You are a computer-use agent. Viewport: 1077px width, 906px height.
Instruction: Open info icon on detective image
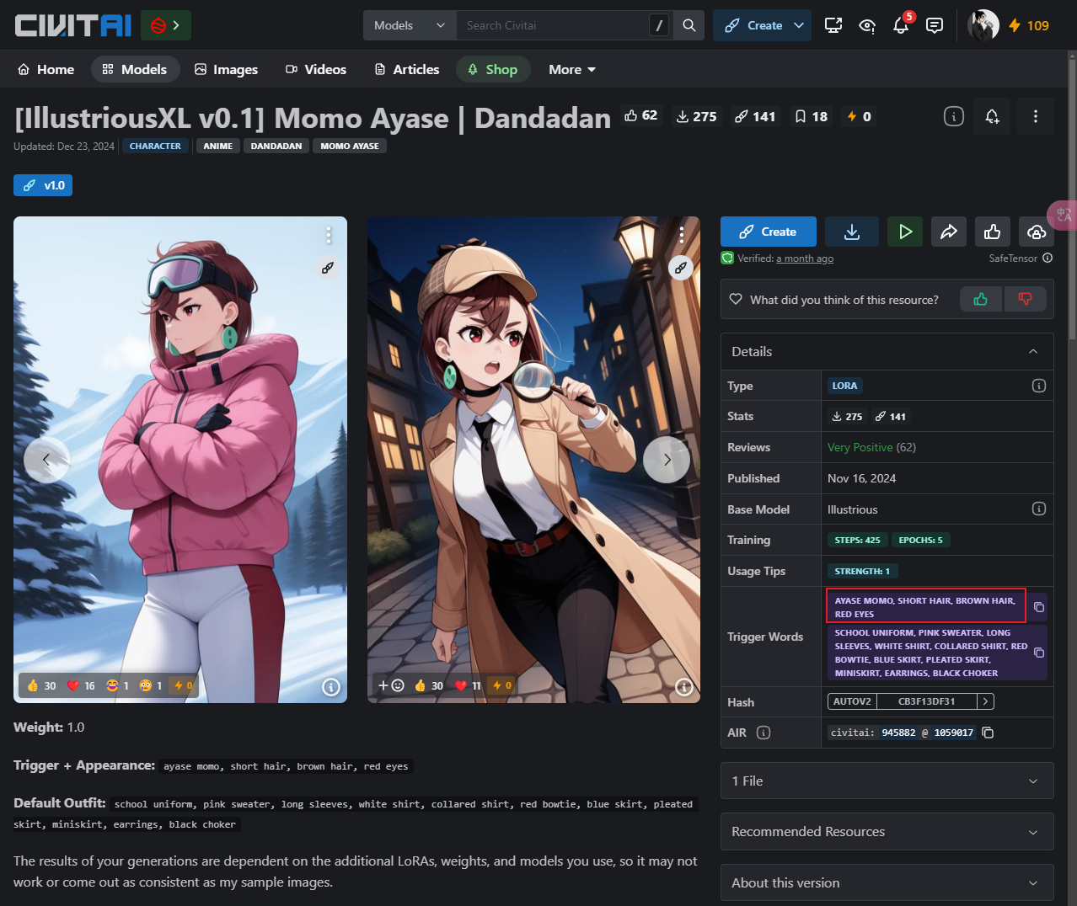pyautogui.click(x=684, y=687)
